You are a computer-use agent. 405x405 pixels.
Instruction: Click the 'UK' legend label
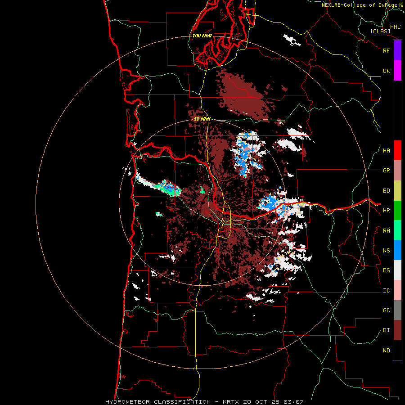click(387, 71)
